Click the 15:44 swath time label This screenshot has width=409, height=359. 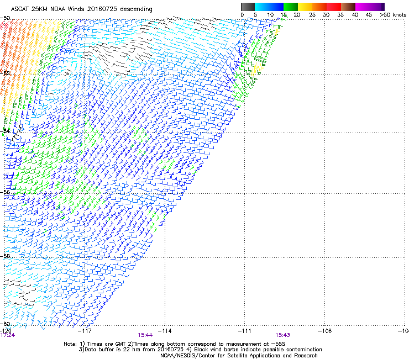[145, 335]
